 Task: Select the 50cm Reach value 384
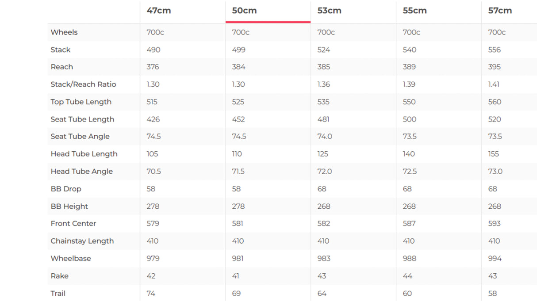(239, 67)
